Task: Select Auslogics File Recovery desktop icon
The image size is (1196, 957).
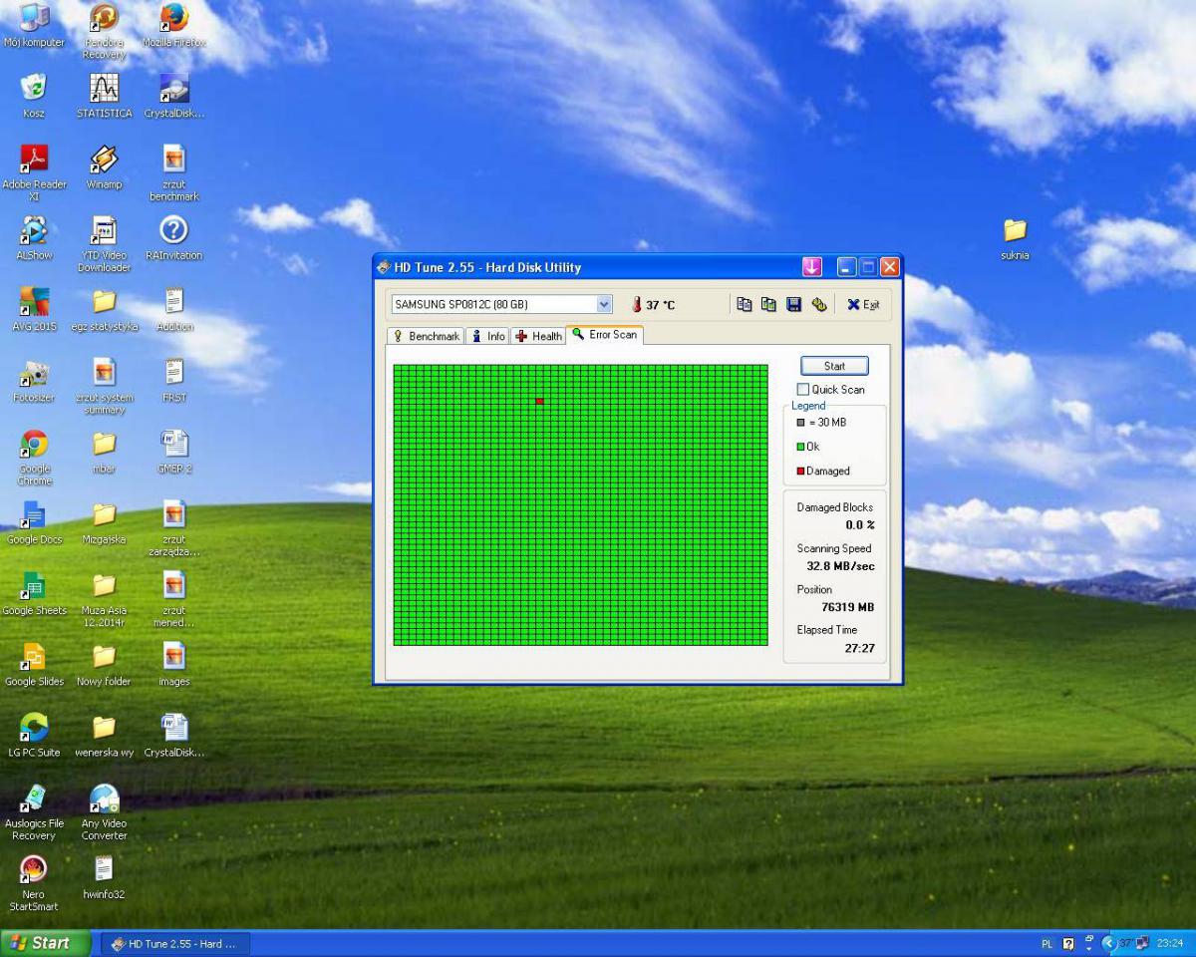Action: [x=34, y=810]
